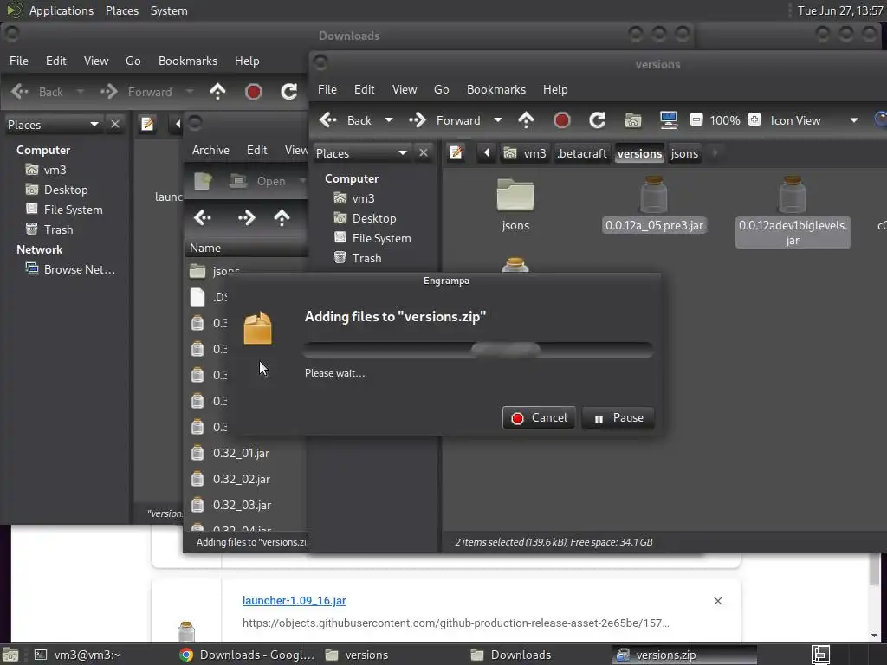Screen dimensions: 887x665
Task: Open Archive menu in Engrampa window
Action: point(210,150)
